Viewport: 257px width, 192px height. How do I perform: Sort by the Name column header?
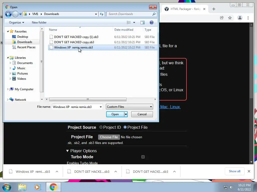pos(53,30)
